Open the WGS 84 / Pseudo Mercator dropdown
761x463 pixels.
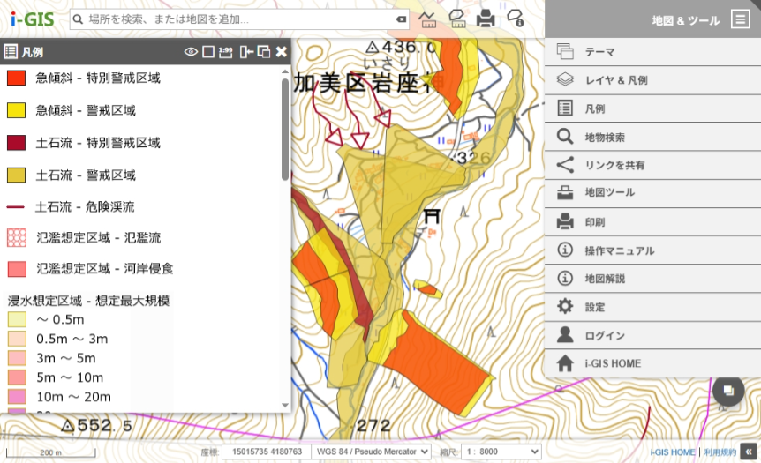(x=371, y=452)
